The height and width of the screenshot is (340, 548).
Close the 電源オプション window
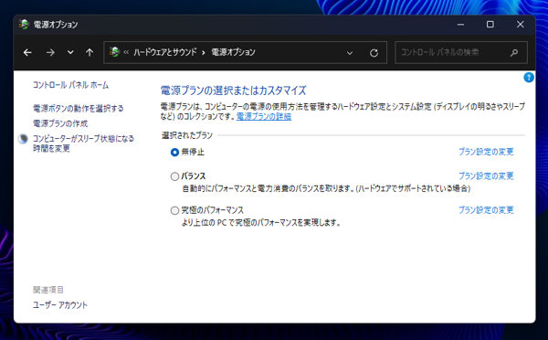tap(520, 24)
